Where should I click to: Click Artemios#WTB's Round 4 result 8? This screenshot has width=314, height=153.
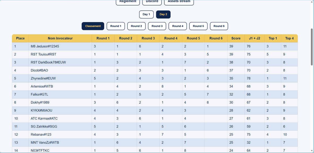(162, 87)
